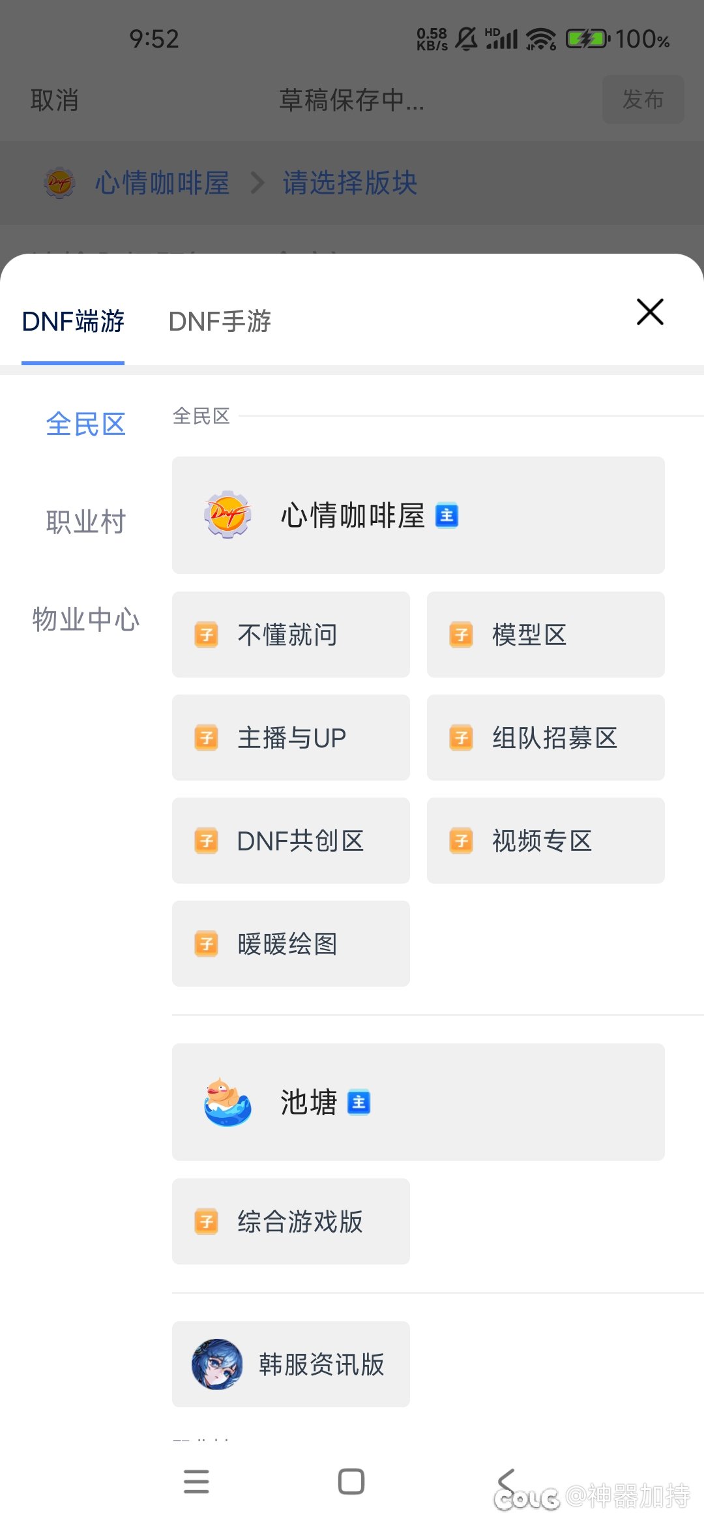The image size is (704, 1526).
Task: Open 职业村 category in sidebar
Action: (85, 522)
